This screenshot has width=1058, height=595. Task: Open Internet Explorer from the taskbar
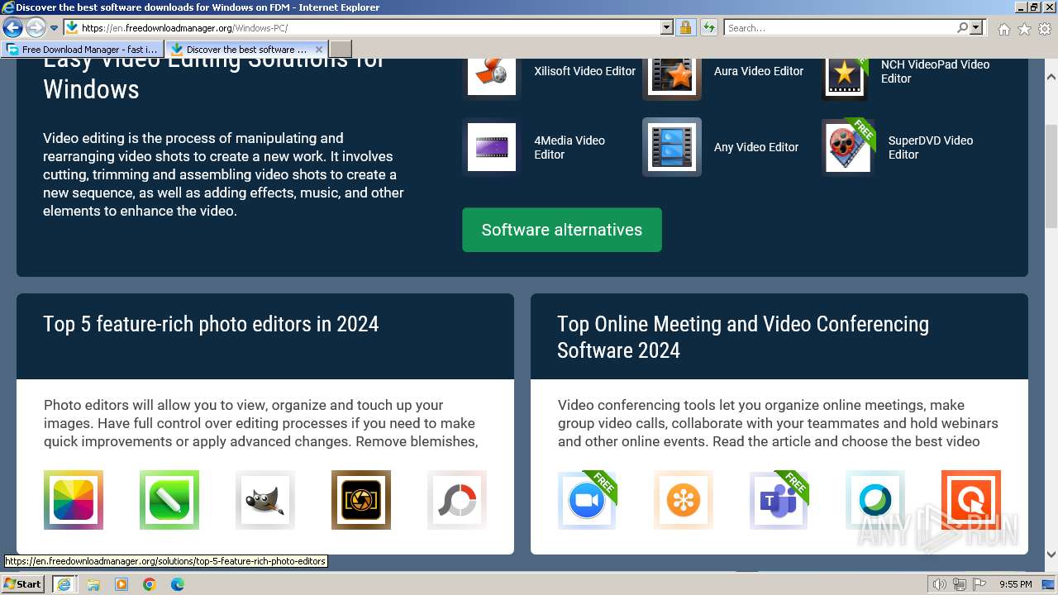point(64,584)
